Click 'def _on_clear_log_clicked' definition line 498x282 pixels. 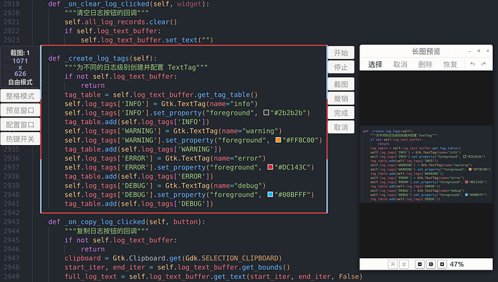(x=128, y=4)
